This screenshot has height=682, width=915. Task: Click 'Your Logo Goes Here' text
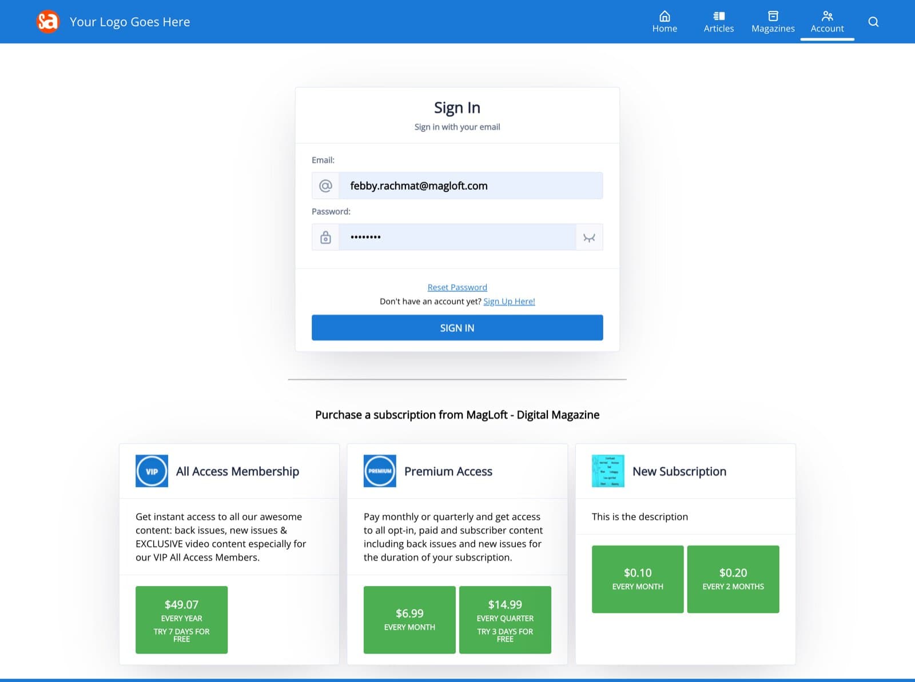click(130, 22)
